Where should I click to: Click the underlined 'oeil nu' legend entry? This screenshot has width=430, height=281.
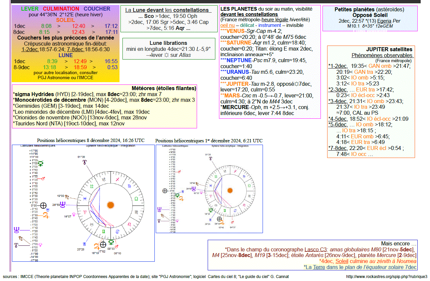click(x=227, y=25)
